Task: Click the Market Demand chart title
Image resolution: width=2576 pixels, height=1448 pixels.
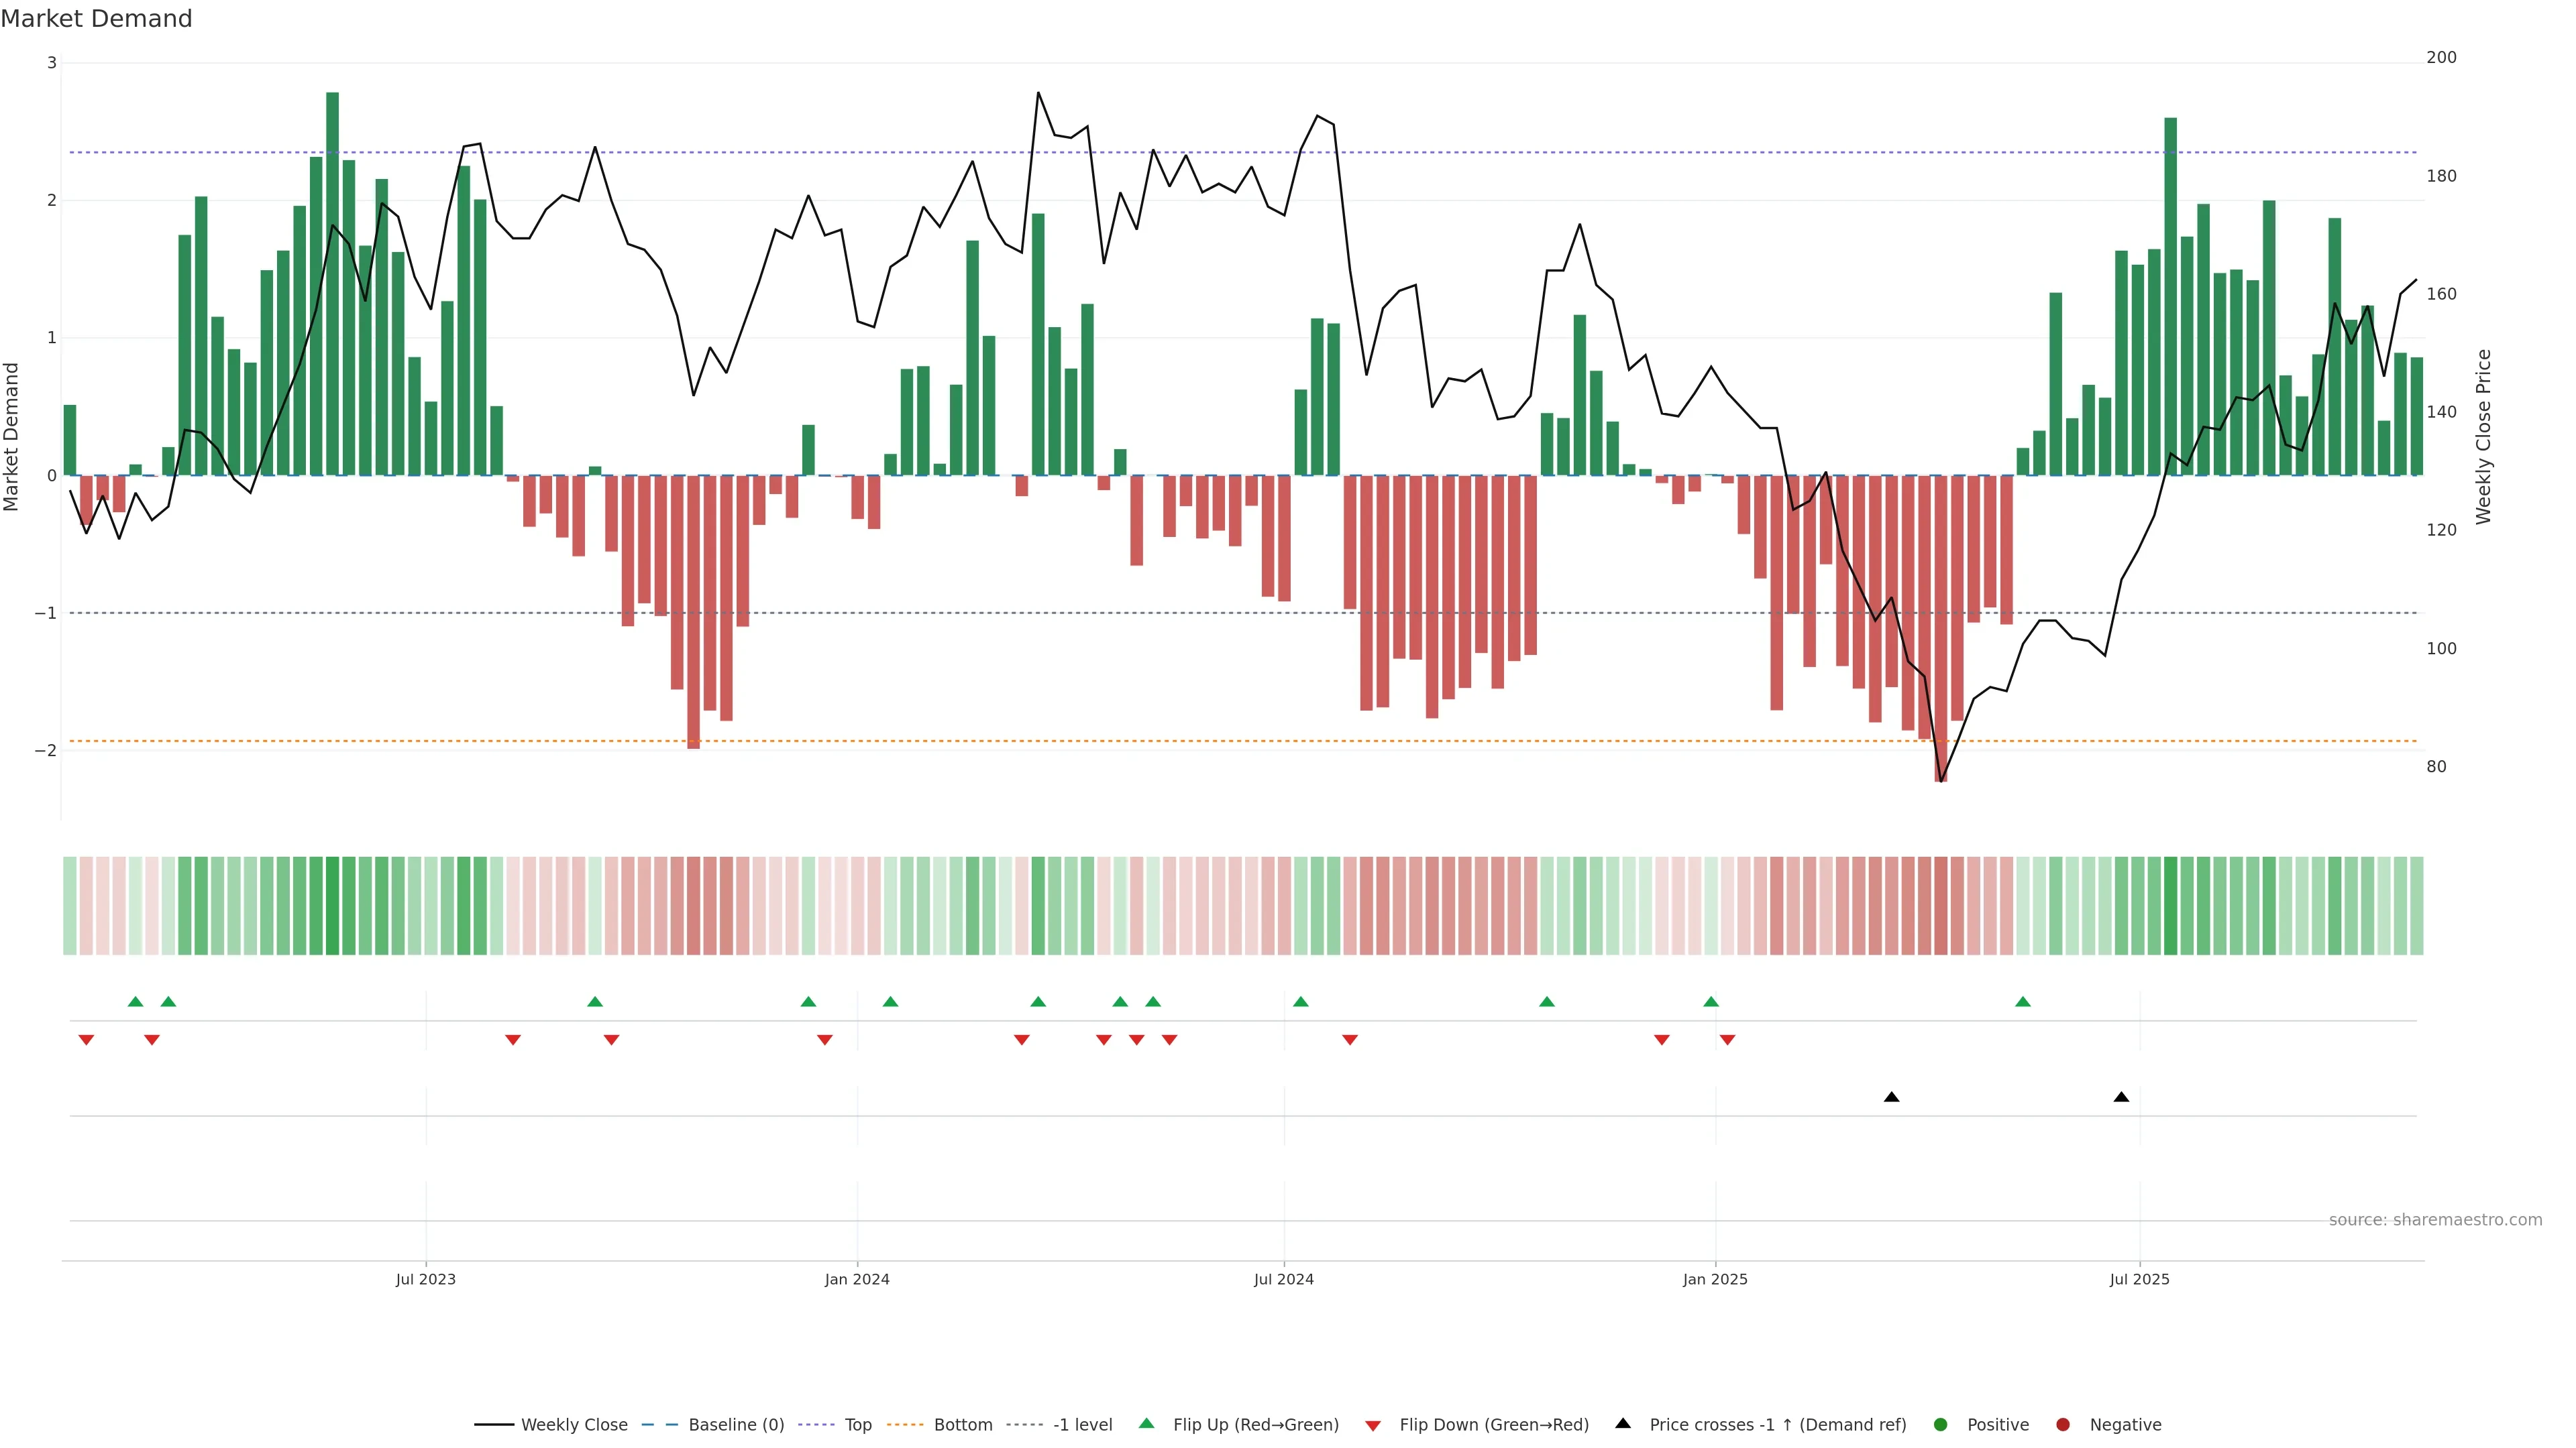Action: pyautogui.click(x=96, y=19)
